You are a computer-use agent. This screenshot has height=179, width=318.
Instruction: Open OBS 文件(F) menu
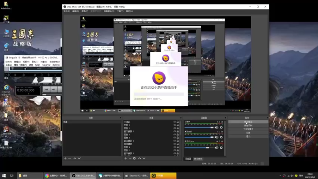pos(66,12)
